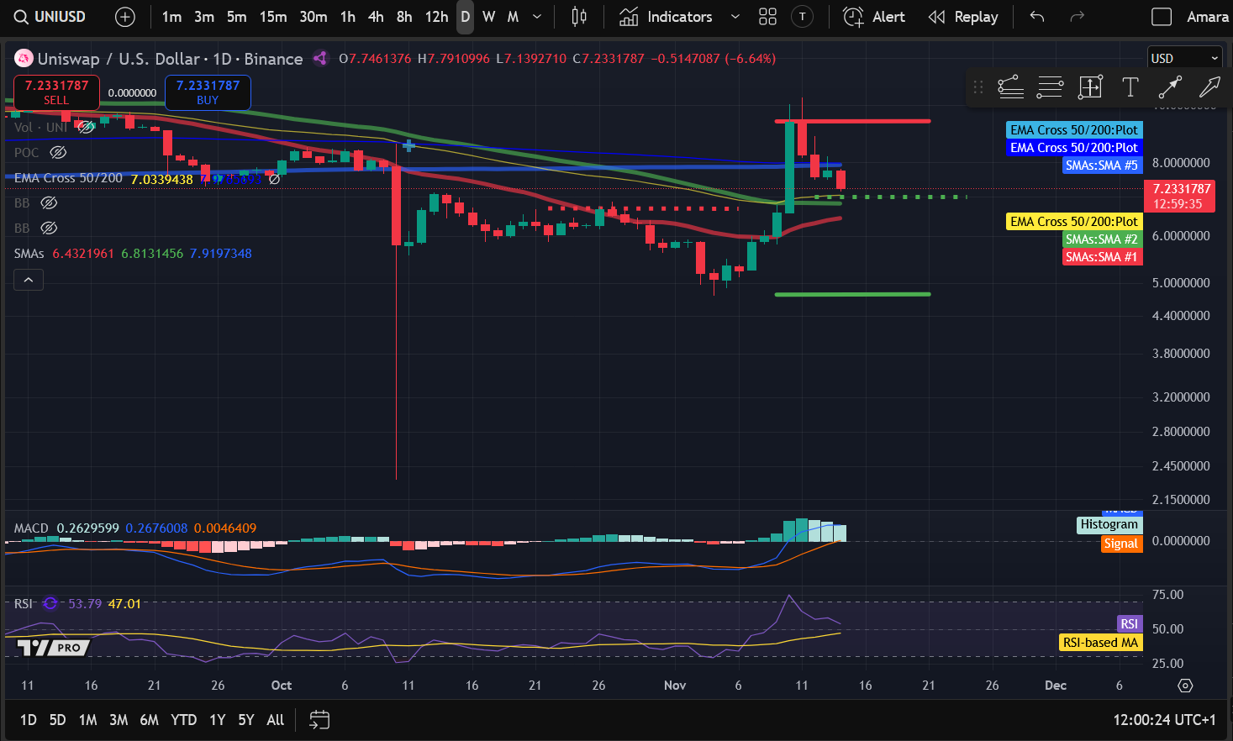This screenshot has height=741, width=1233.
Task: Select the price range measure tool
Action: click(x=1090, y=87)
